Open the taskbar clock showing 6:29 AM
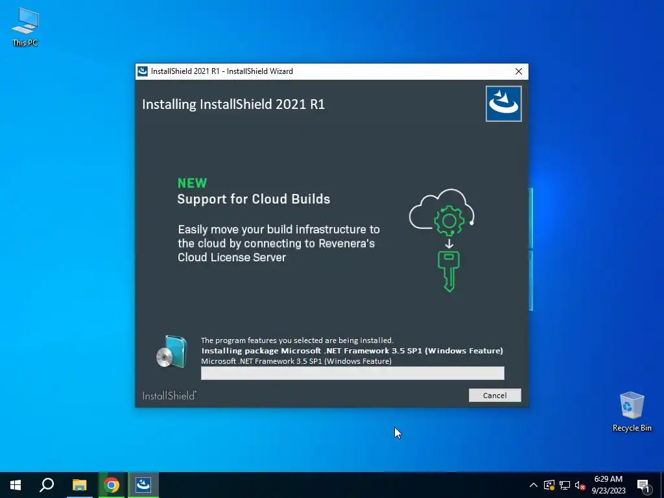664x498 pixels. [x=608, y=485]
